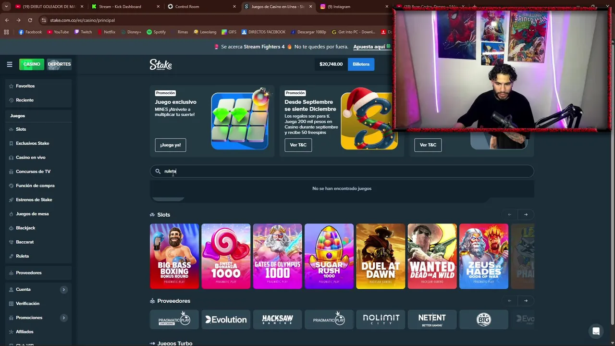Viewport: 615px width, 346px height.
Task: Open the Afiliados link in sidebar
Action: click(x=24, y=332)
